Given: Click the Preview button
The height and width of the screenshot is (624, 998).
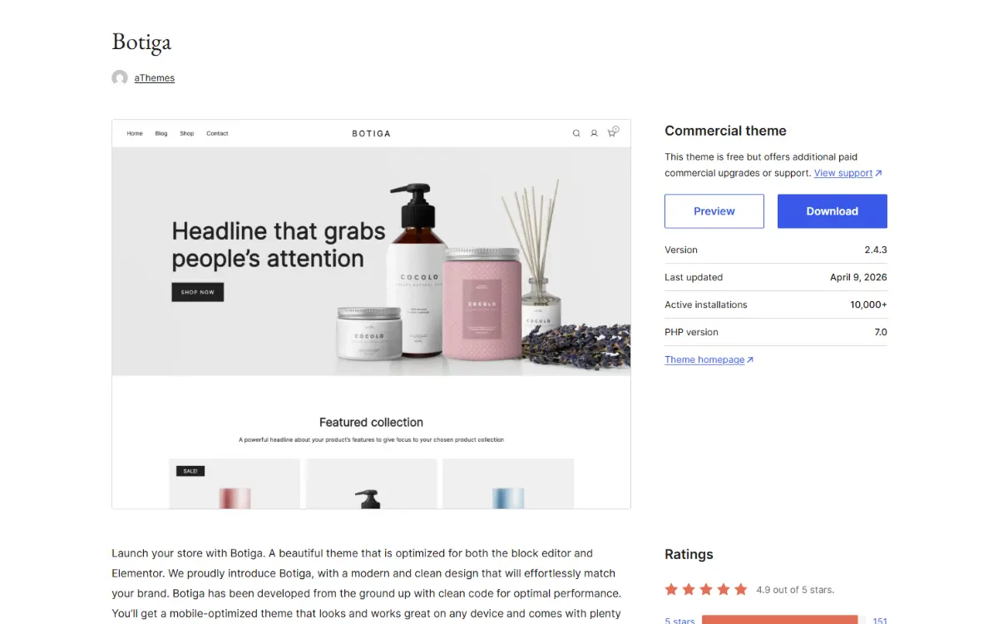Looking at the screenshot, I should (x=714, y=211).
